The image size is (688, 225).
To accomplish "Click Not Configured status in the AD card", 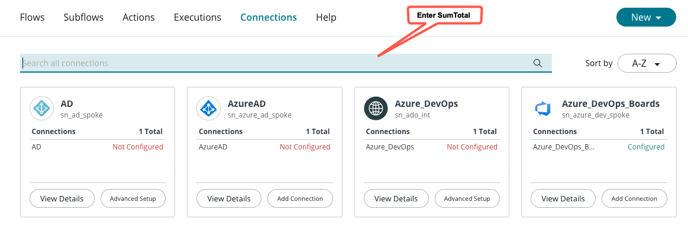I will (138, 146).
